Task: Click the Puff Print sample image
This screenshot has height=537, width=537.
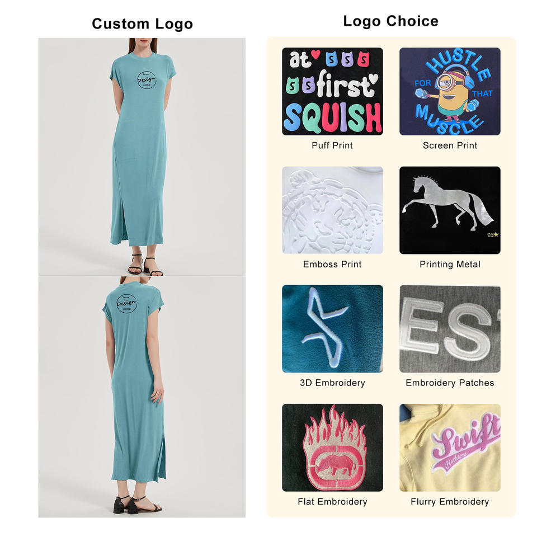Action: click(x=332, y=91)
